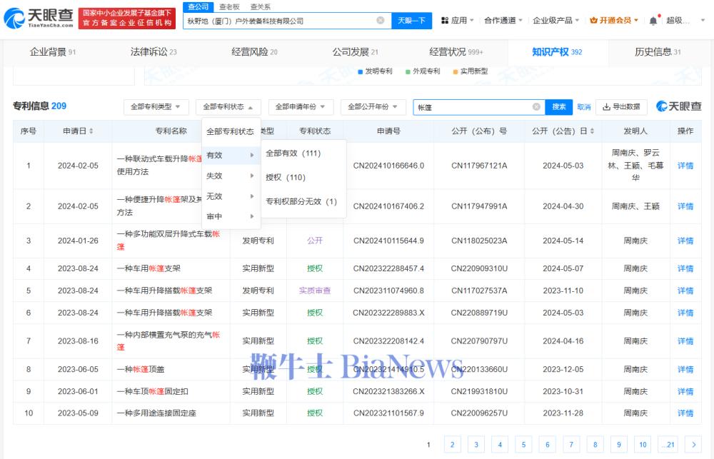Open 详情 for row 1 patent
714x459 pixels.
click(x=685, y=166)
